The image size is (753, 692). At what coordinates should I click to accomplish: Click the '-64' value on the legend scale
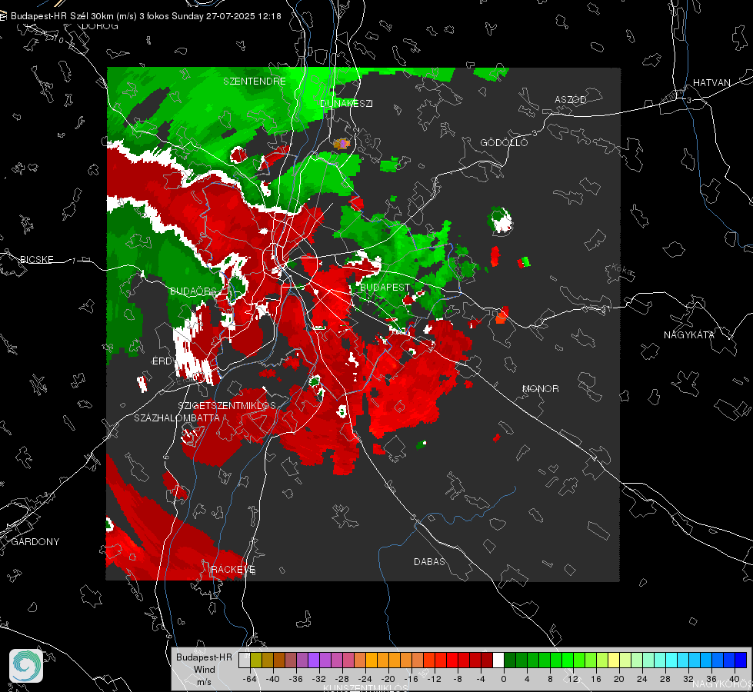pyautogui.click(x=250, y=679)
